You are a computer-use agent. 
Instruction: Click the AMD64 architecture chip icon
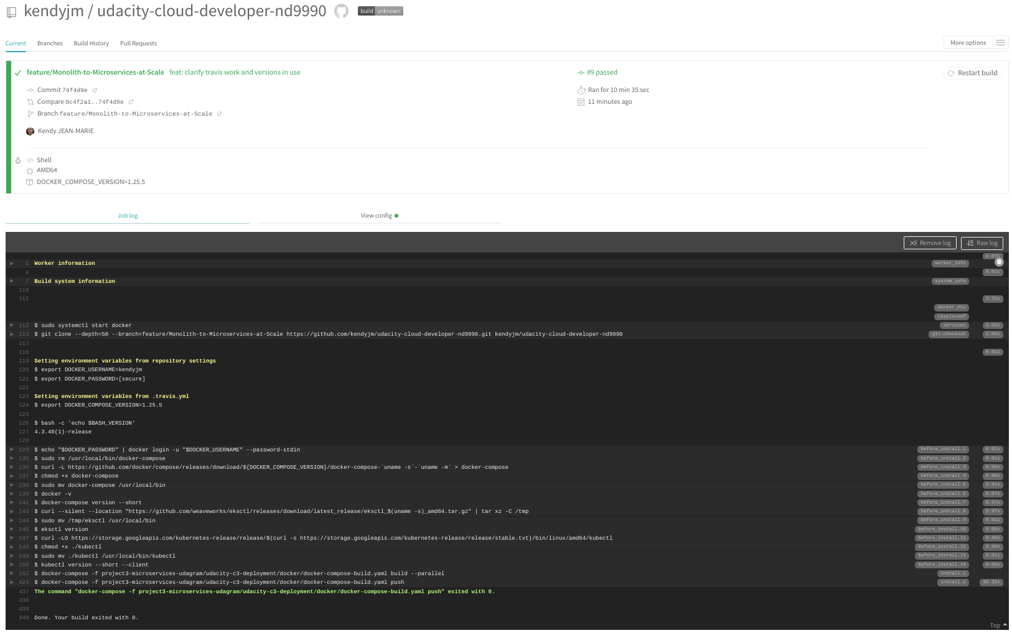coord(30,170)
